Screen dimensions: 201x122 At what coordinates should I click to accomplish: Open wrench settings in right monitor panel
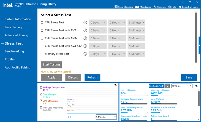(196, 86)
